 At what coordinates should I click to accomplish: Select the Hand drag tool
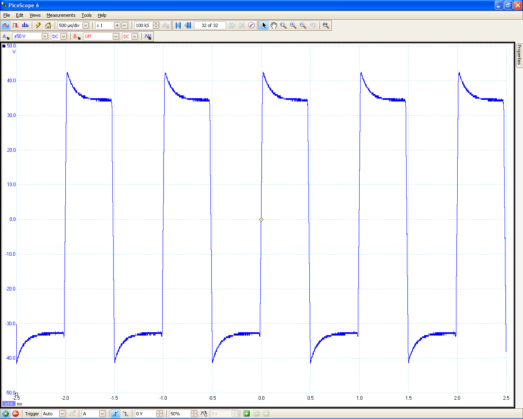coord(274,25)
